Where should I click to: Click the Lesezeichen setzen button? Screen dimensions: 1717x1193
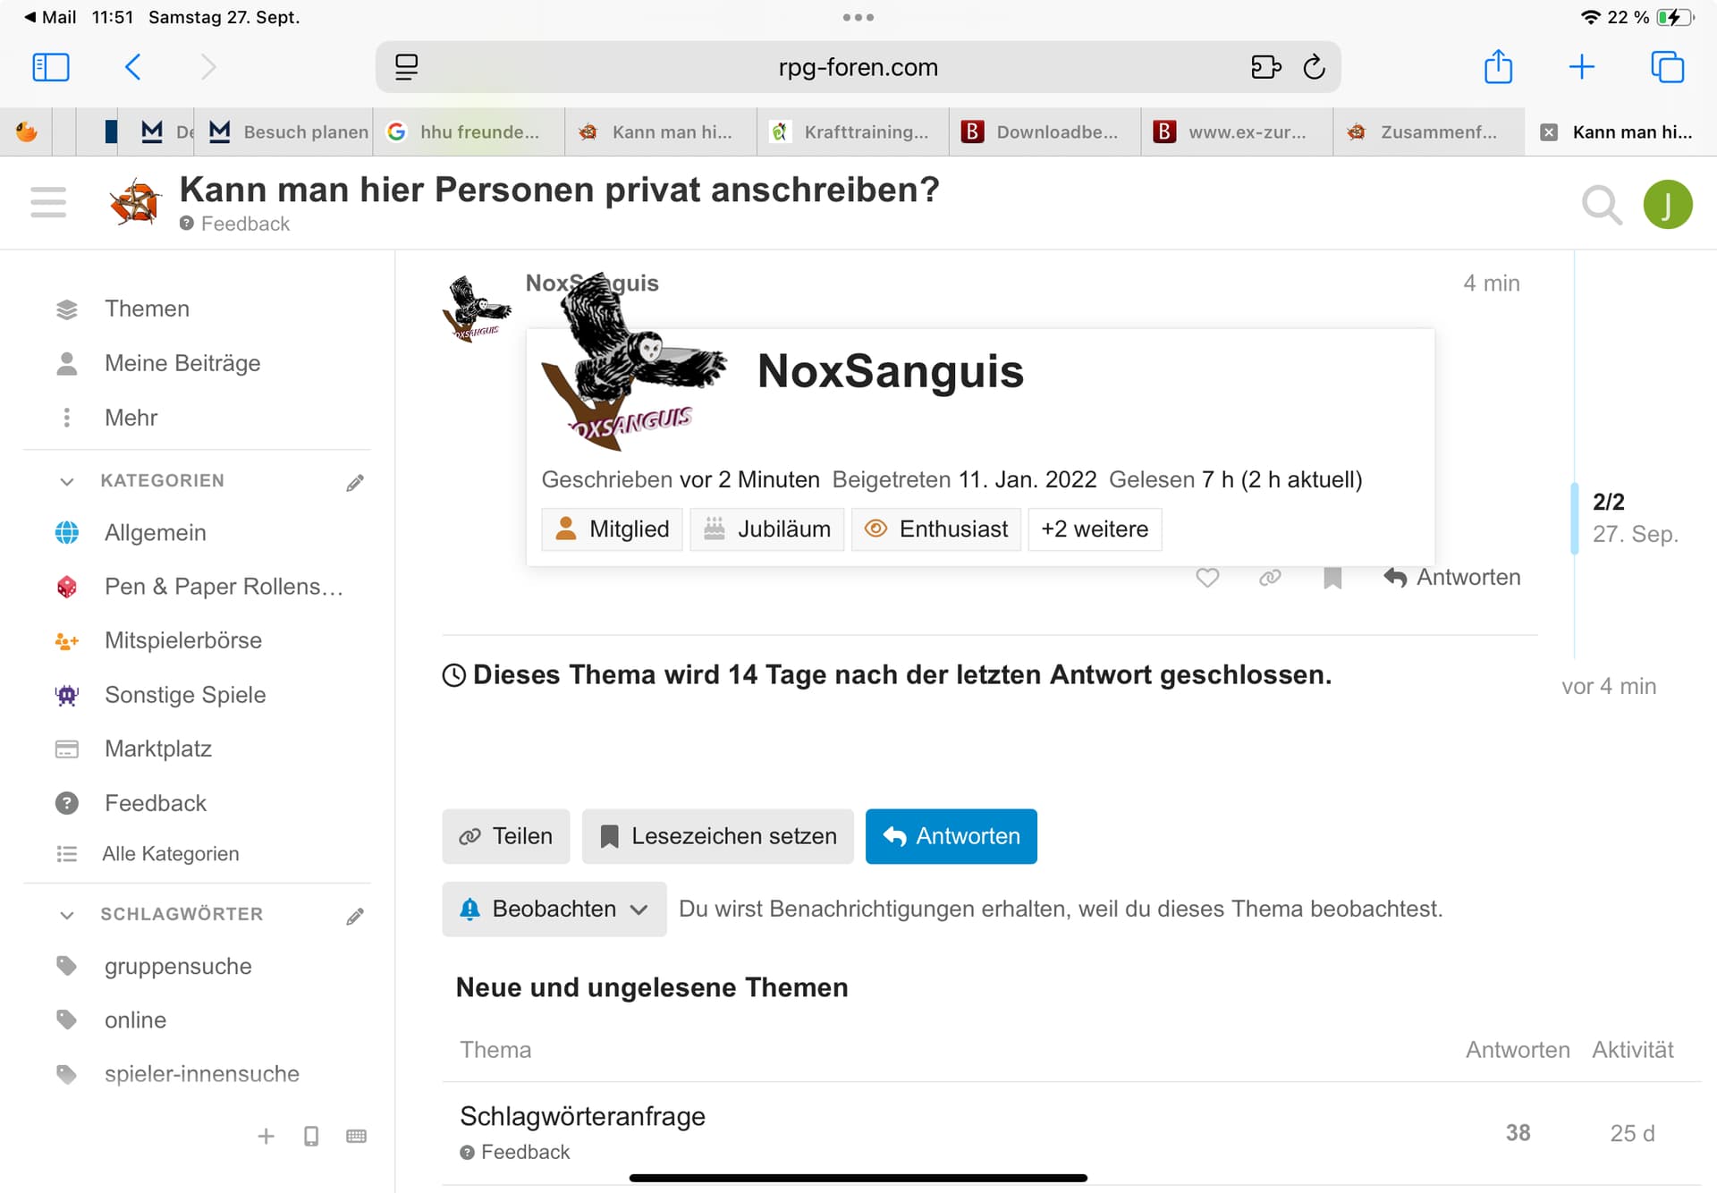coord(717,836)
